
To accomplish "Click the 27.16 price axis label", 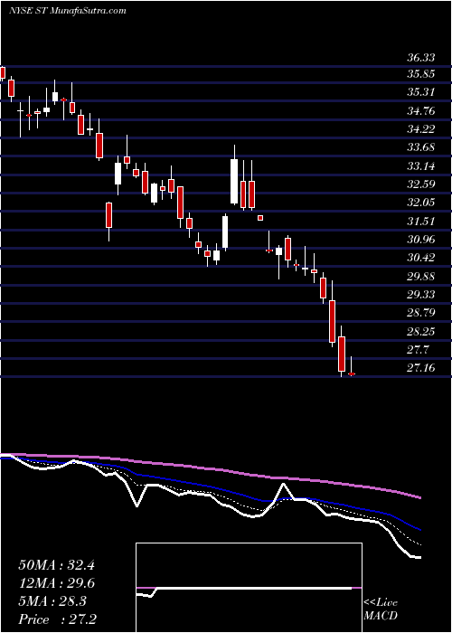I will coord(421,368).
